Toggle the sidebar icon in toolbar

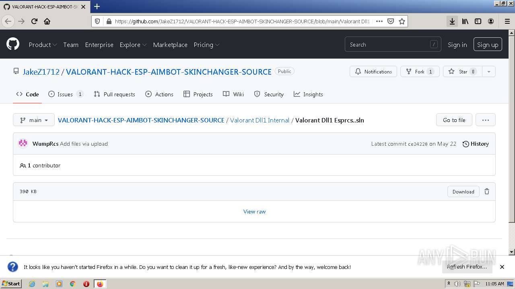click(x=478, y=21)
